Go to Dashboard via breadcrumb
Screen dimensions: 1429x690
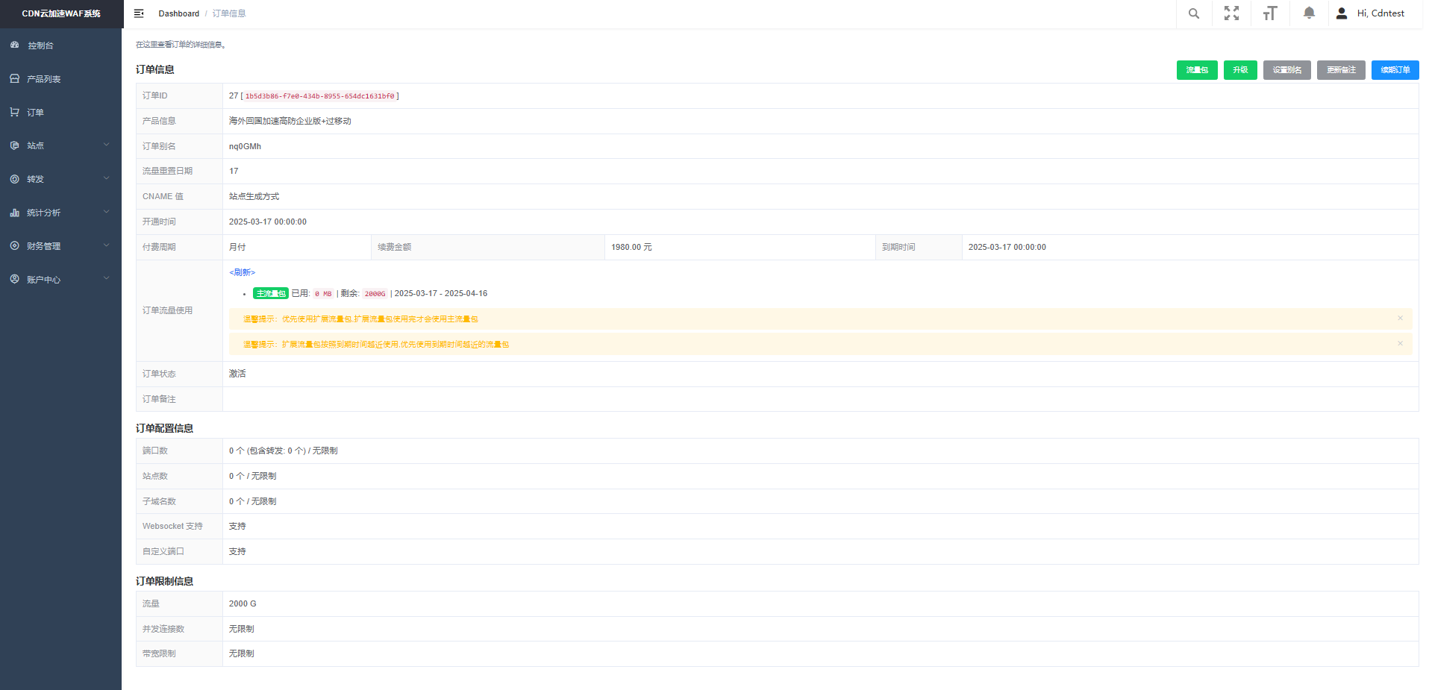[x=178, y=13]
